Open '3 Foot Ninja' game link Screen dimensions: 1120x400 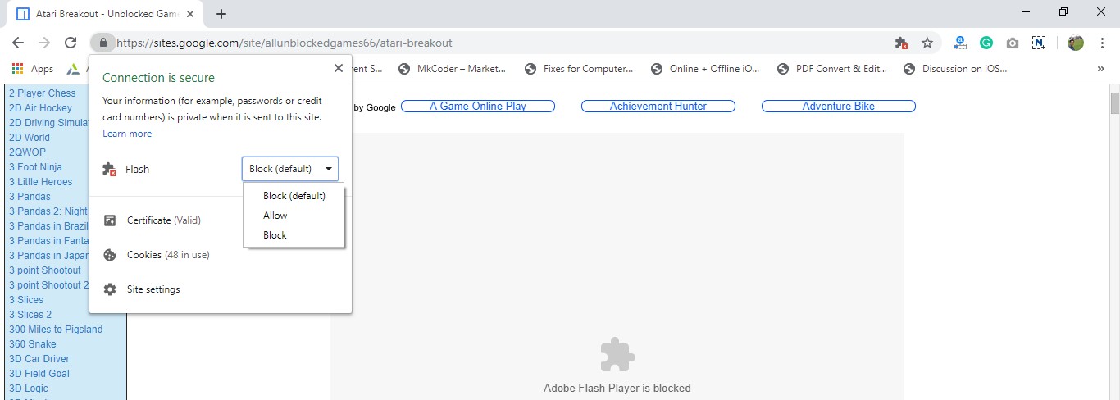pyautogui.click(x=35, y=167)
